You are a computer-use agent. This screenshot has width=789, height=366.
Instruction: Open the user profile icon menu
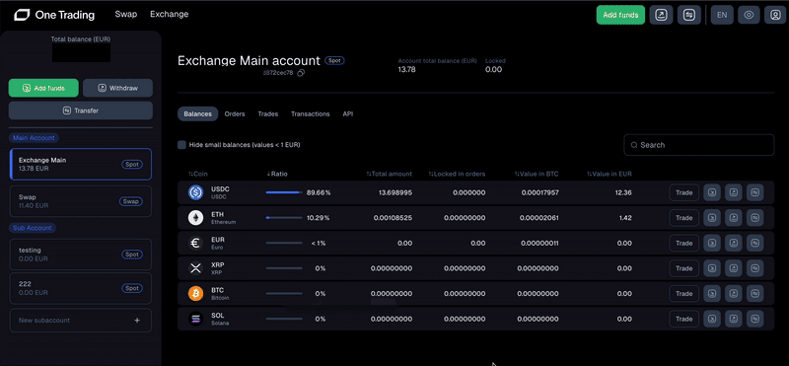775,15
